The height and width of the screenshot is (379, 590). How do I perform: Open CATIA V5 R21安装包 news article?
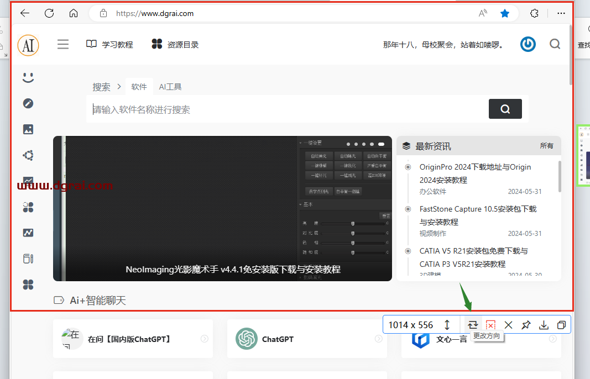coord(474,257)
